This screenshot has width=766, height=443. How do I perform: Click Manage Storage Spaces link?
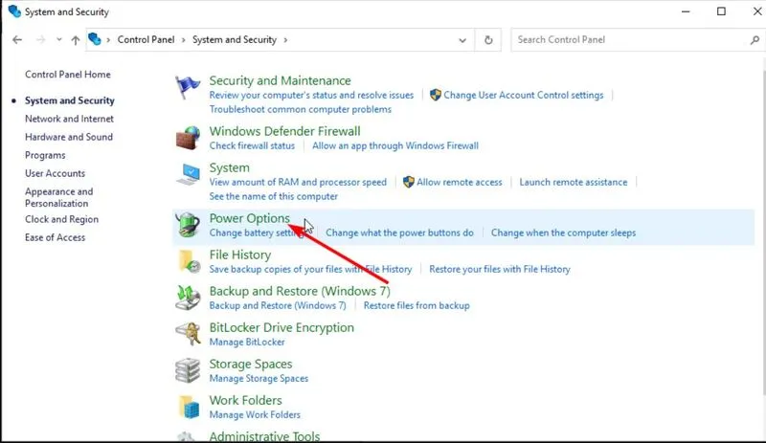pos(259,379)
